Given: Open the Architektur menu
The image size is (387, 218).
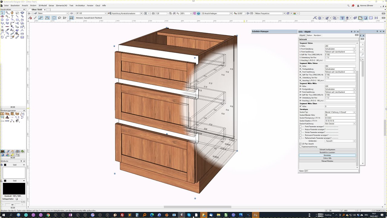Looking at the screenshot, I should (80, 5).
